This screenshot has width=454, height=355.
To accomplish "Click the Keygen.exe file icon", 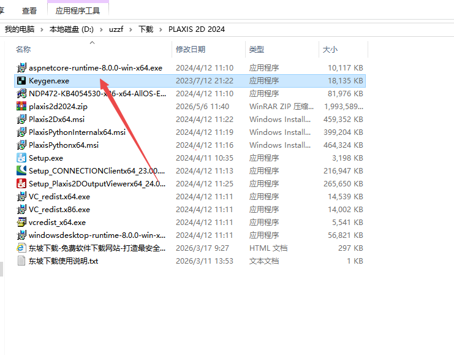I will coord(21,81).
